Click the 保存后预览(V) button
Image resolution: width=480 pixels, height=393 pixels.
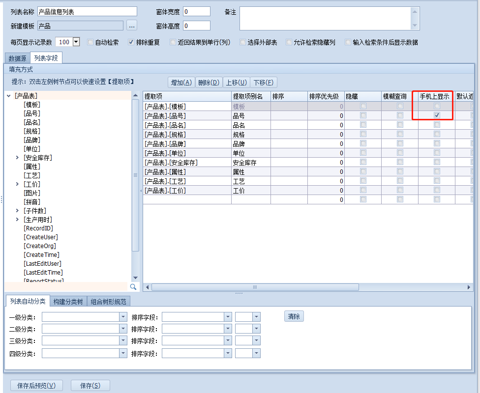pyautogui.click(x=36, y=386)
